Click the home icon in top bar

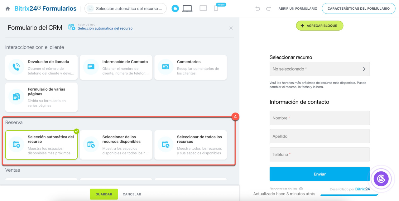[x=8, y=9]
